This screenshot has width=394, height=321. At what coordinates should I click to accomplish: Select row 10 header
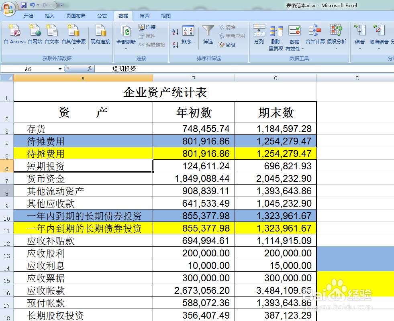(x=7, y=215)
